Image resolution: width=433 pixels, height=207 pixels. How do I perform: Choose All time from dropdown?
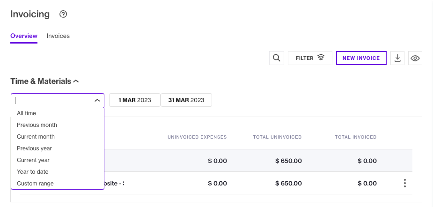coord(26,113)
